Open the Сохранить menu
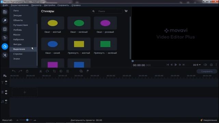 [63, 5]
